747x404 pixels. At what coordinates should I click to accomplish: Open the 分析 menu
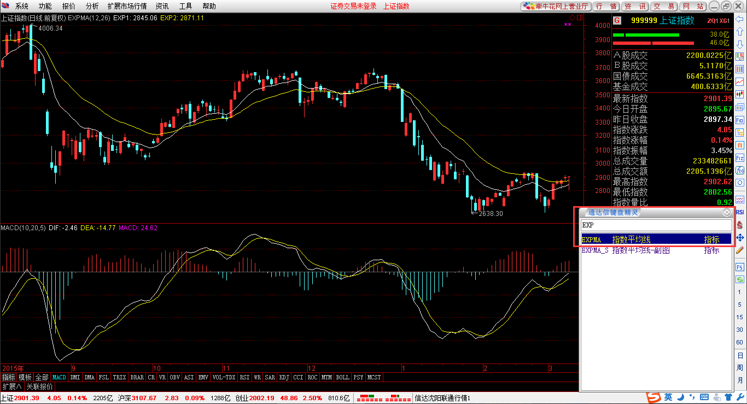click(92, 6)
